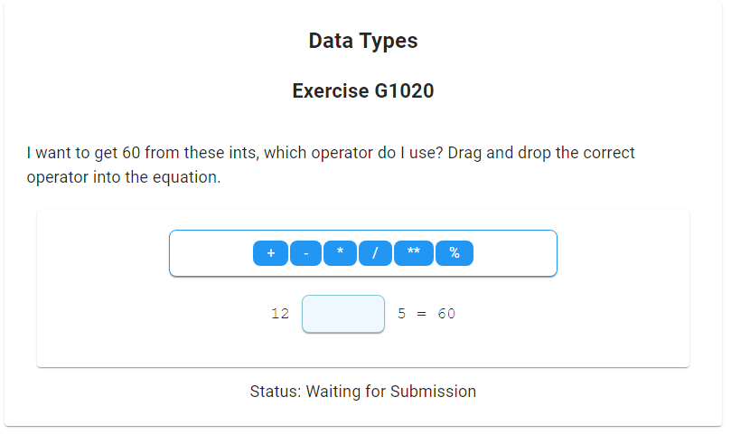731x435 pixels.
Task: Pick the exponent (**) operator chip
Action: pos(414,253)
